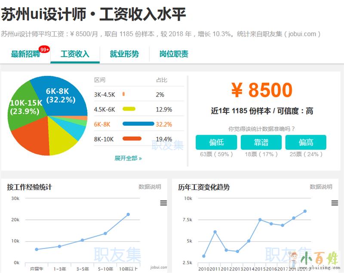Click 数据说明 above yearly salary trend chart

(321, 187)
